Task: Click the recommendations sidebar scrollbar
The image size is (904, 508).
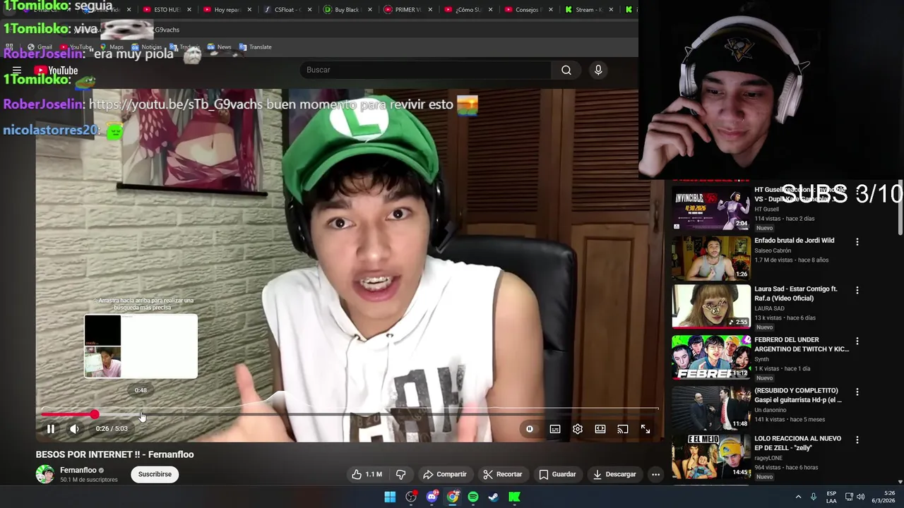Action: (x=900, y=208)
